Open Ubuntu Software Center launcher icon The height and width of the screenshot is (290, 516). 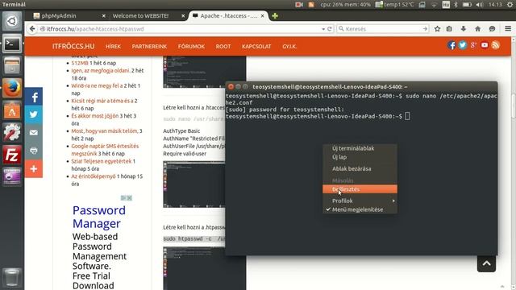pyautogui.click(x=12, y=110)
